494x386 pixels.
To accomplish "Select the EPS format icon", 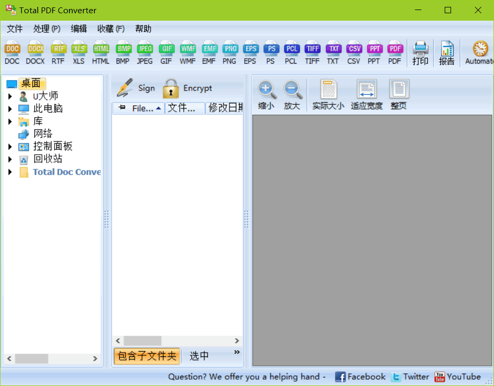I will click(250, 52).
